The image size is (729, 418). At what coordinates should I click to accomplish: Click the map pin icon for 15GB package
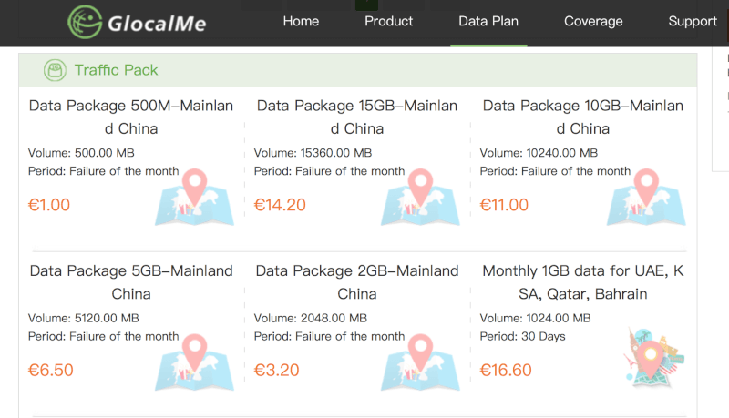[x=419, y=187]
